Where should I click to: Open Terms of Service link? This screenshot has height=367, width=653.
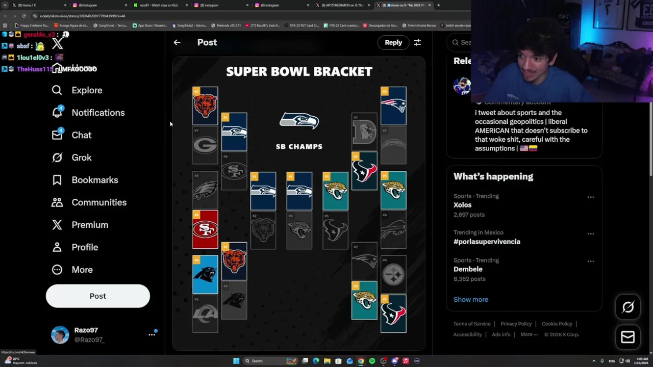tap(472, 324)
